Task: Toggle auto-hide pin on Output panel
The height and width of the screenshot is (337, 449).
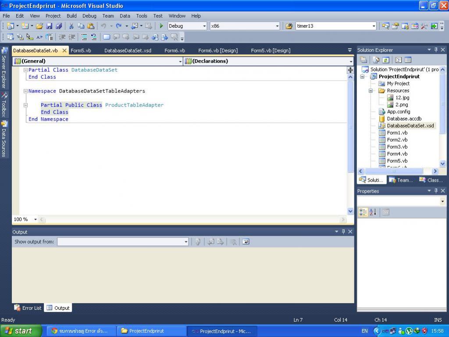Action: click(343, 232)
